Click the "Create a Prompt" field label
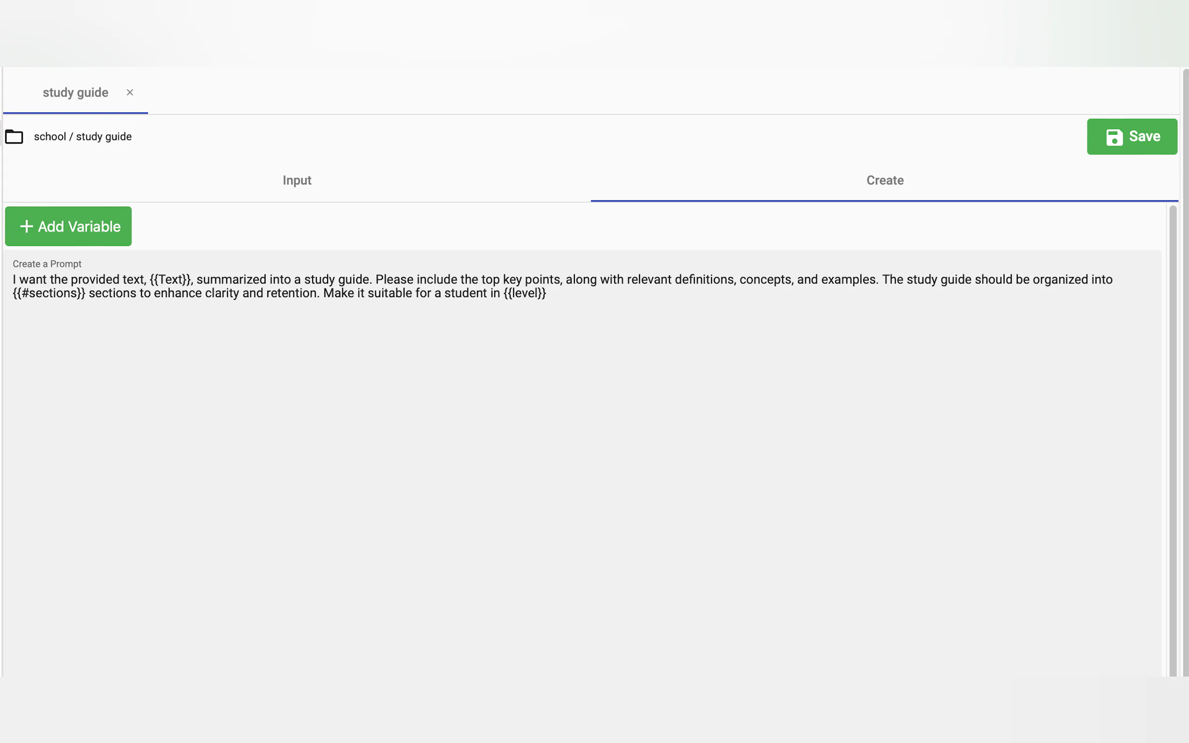The height and width of the screenshot is (743, 1189). click(x=47, y=264)
